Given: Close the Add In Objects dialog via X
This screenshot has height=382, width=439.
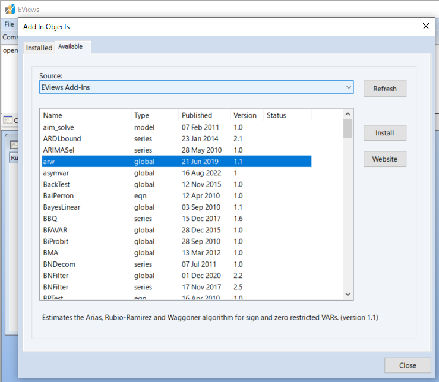Looking at the screenshot, I should (425, 26).
